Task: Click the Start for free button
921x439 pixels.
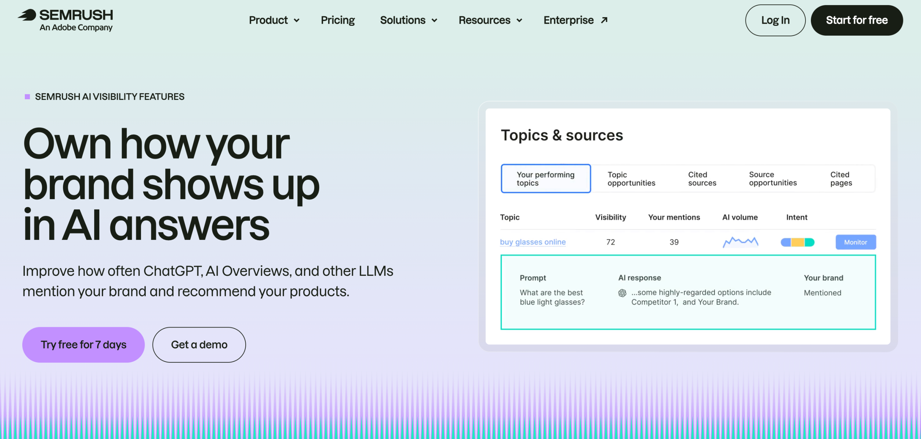Action: (x=857, y=20)
